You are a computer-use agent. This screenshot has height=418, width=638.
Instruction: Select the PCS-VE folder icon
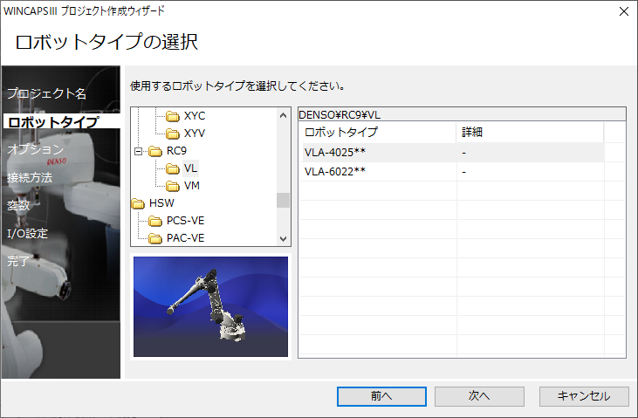click(154, 221)
